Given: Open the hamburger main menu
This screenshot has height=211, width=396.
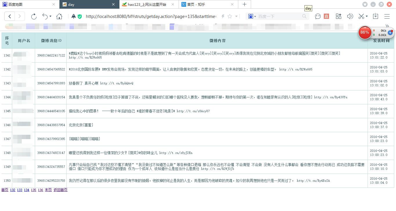Looking at the screenshot, I should click(387, 16).
